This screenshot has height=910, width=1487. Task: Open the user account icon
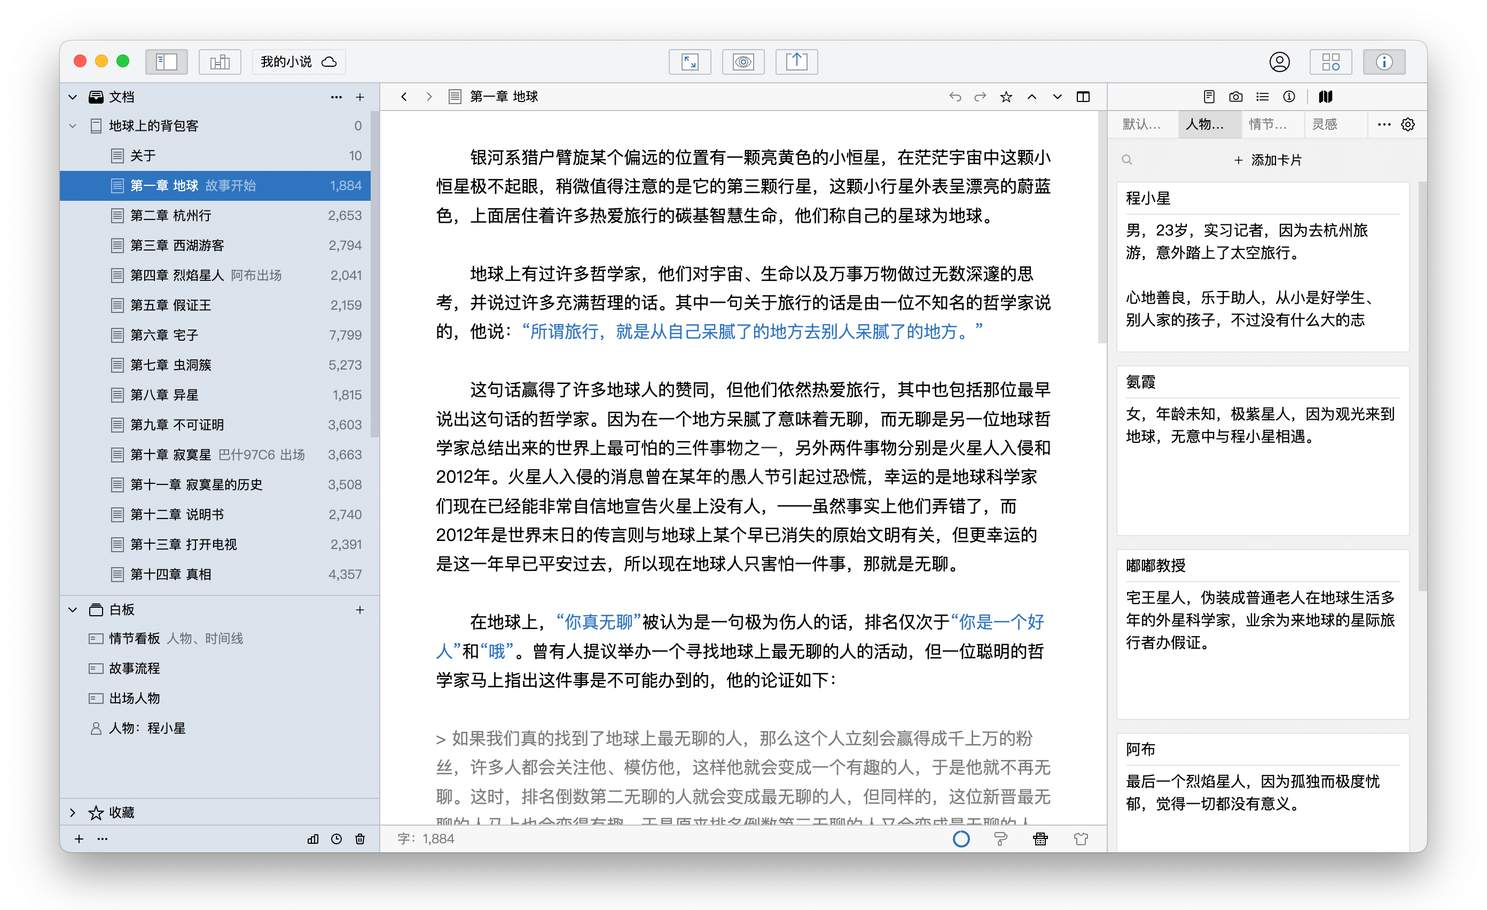[1279, 61]
